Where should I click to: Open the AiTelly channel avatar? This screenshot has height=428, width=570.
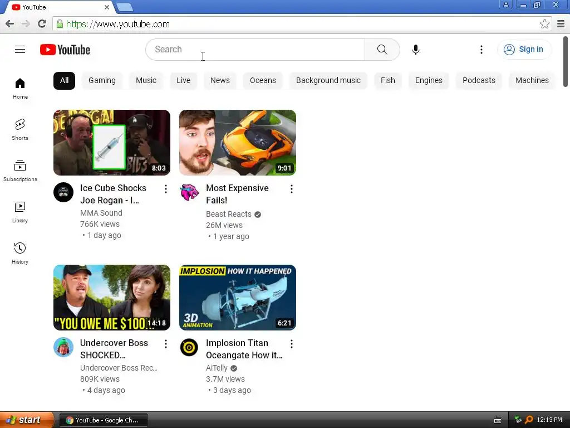click(x=189, y=347)
